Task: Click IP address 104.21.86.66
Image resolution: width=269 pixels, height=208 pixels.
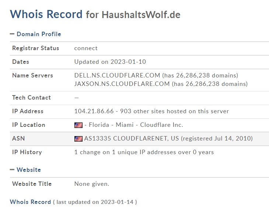Action: pyautogui.click(x=94, y=111)
